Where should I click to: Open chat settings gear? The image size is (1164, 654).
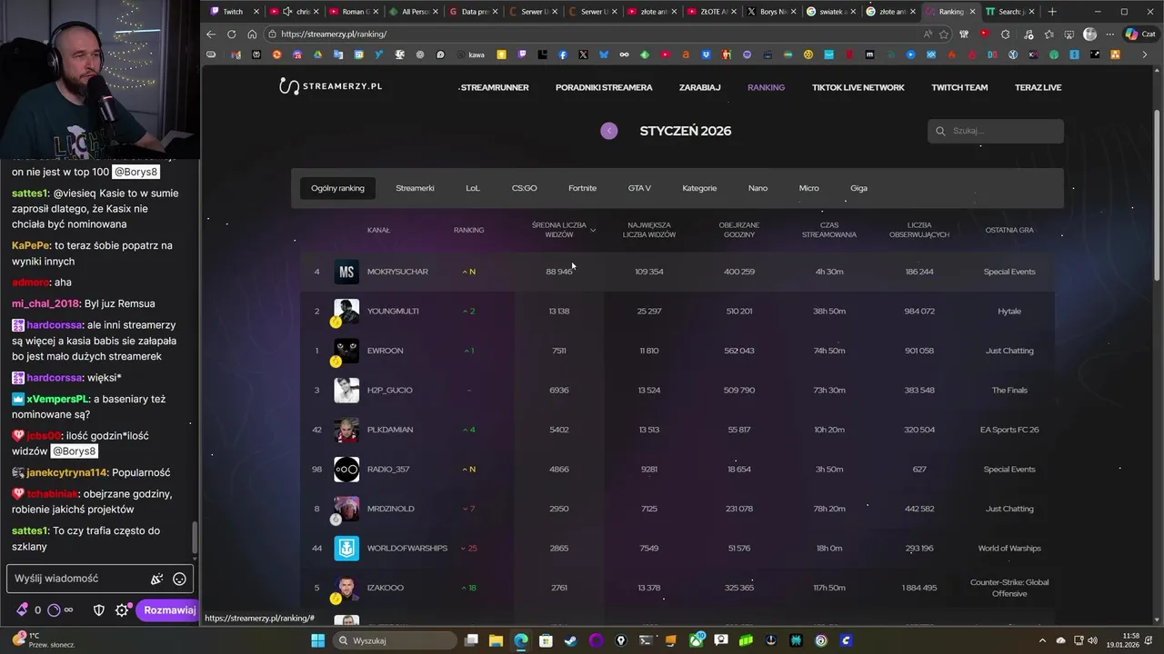pyautogui.click(x=122, y=610)
